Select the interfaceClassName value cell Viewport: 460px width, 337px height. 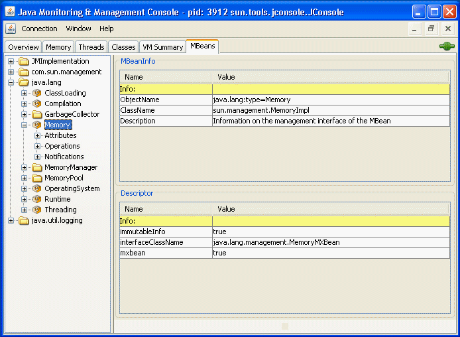[x=330, y=242]
